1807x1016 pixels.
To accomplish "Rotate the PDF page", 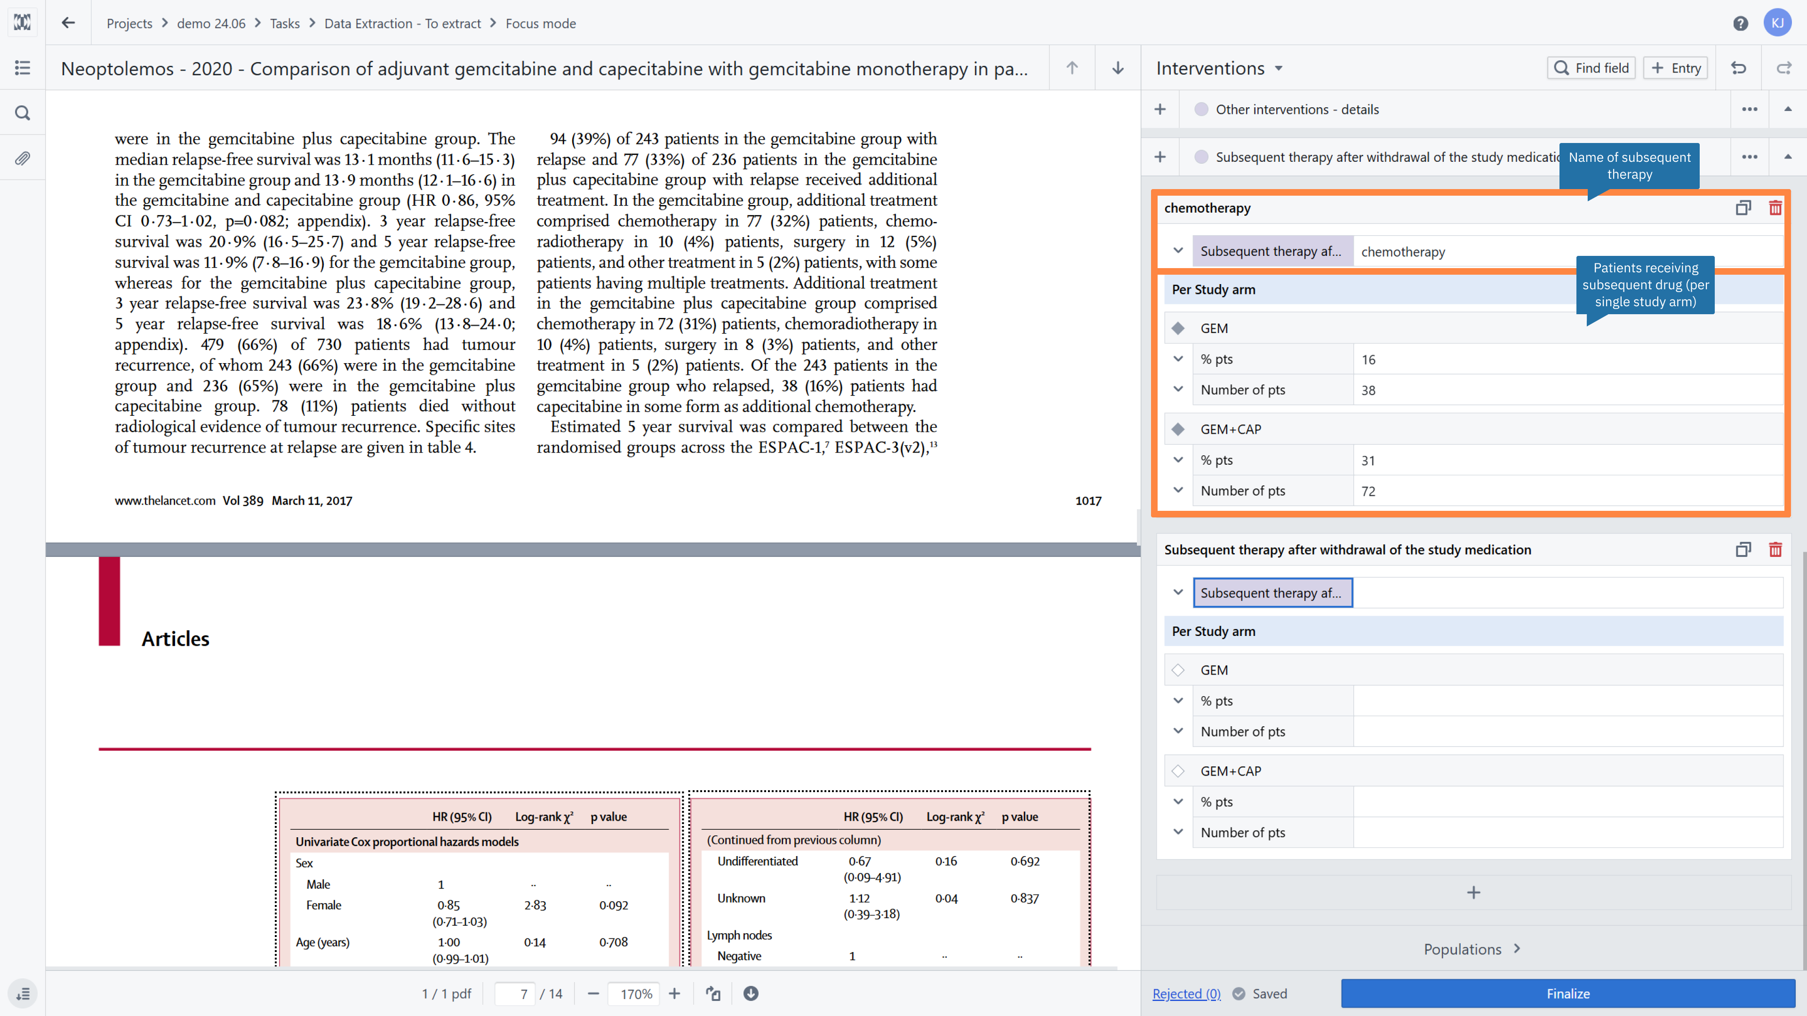I will tap(713, 993).
